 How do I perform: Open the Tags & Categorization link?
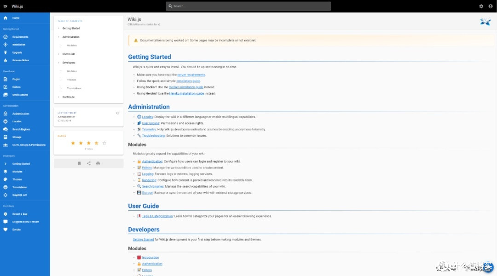(157, 216)
